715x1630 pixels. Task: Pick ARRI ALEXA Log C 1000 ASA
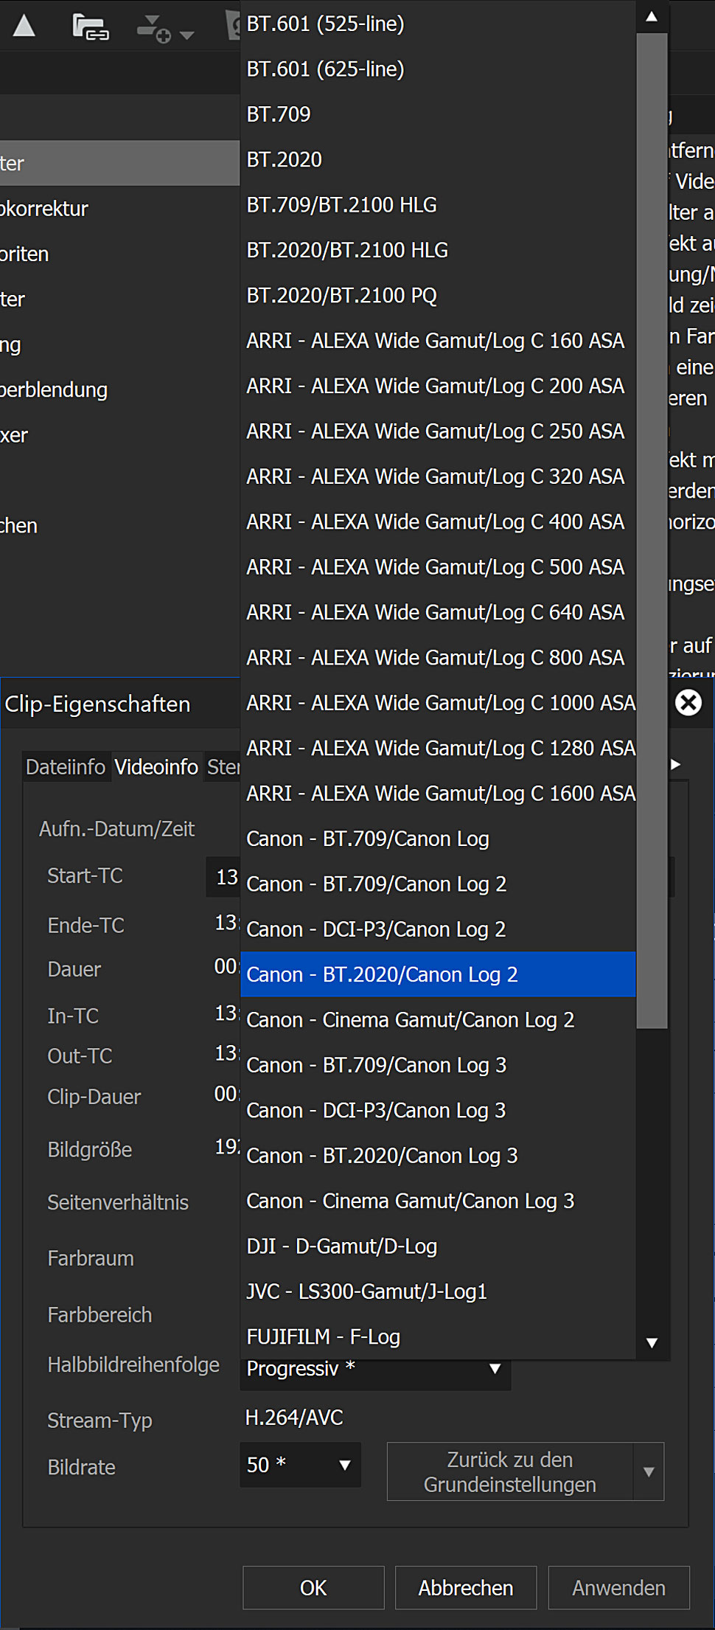(x=438, y=703)
